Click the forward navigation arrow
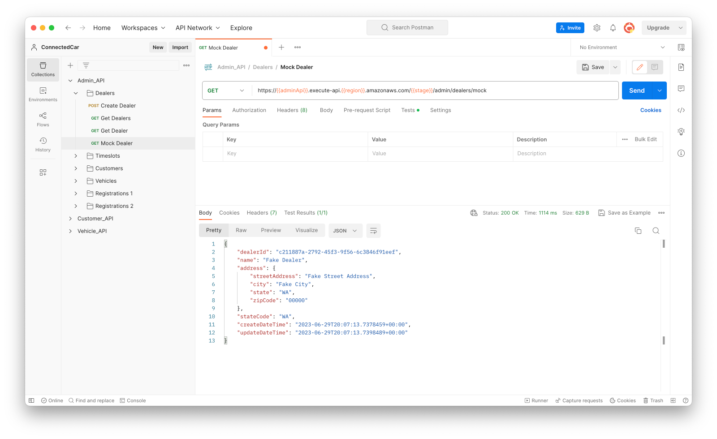 point(82,28)
